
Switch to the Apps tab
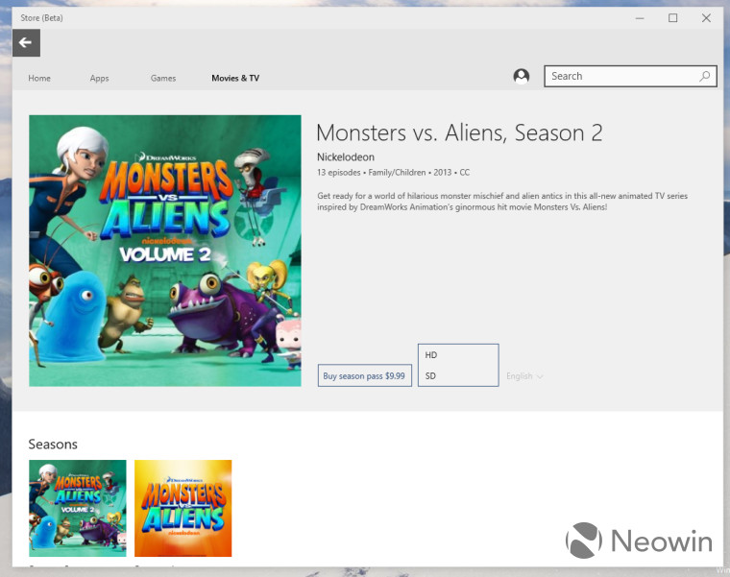99,78
